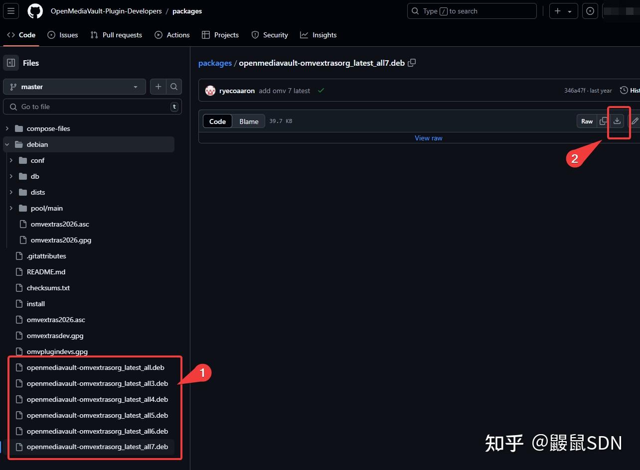640x470 pixels.
Task: Edit this file with the pencil icon
Action: click(635, 121)
